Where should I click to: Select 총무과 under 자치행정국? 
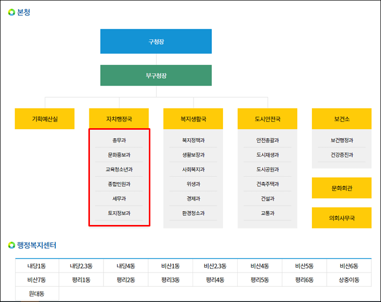(x=119, y=140)
